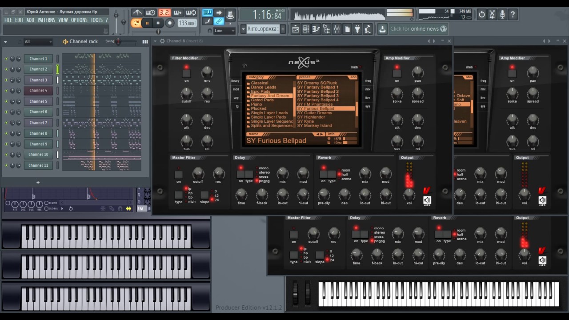Pause playback with the pause button

point(147,23)
